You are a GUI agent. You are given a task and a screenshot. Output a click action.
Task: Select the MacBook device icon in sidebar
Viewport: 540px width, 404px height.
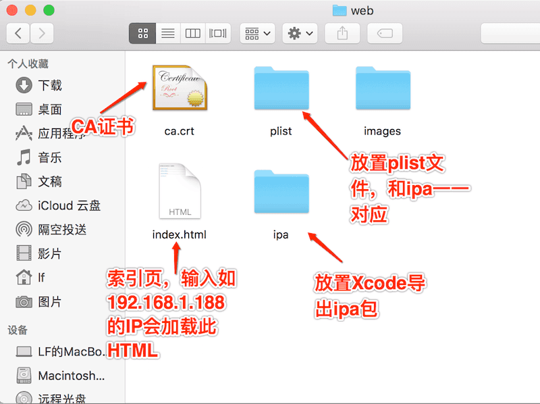[24, 351]
